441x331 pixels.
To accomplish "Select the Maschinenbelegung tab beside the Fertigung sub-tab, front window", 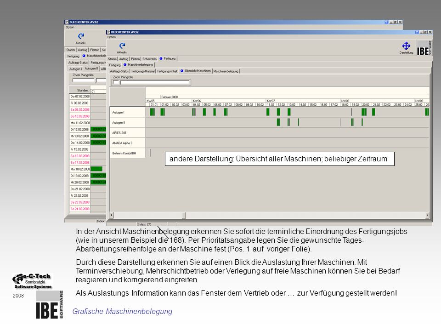I will [138, 65].
